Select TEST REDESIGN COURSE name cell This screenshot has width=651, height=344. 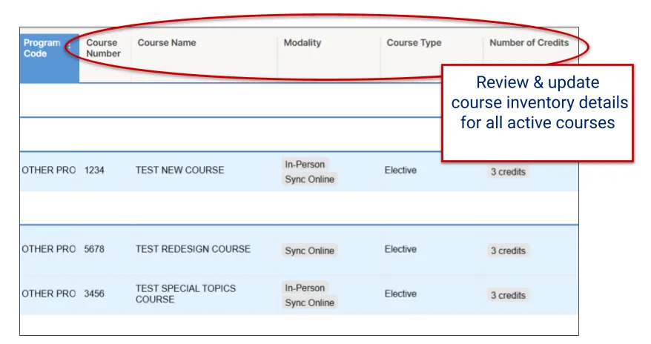coord(193,249)
